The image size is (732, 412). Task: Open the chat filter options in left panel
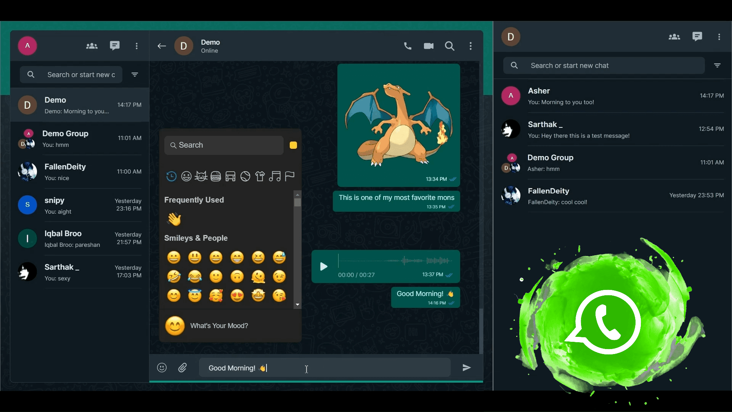(x=134, y=74)
